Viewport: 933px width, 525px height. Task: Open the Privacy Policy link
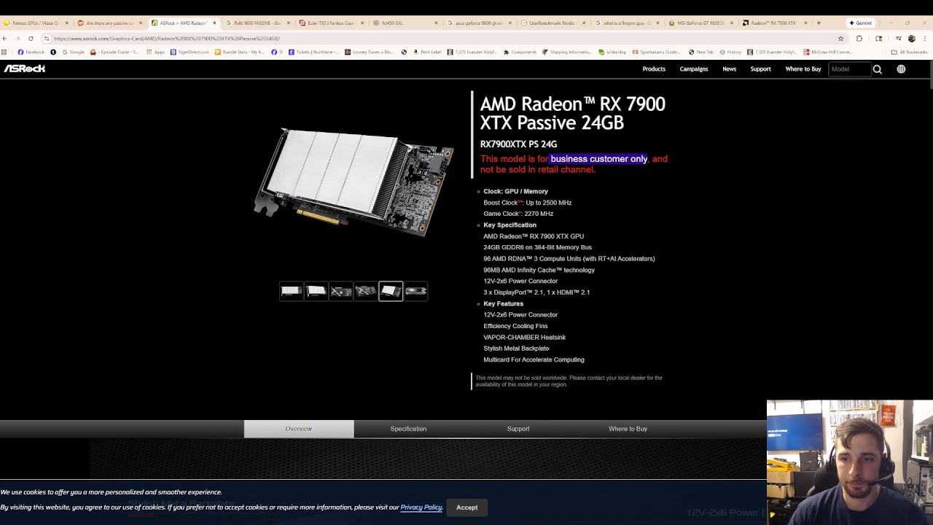pos(421,507)
